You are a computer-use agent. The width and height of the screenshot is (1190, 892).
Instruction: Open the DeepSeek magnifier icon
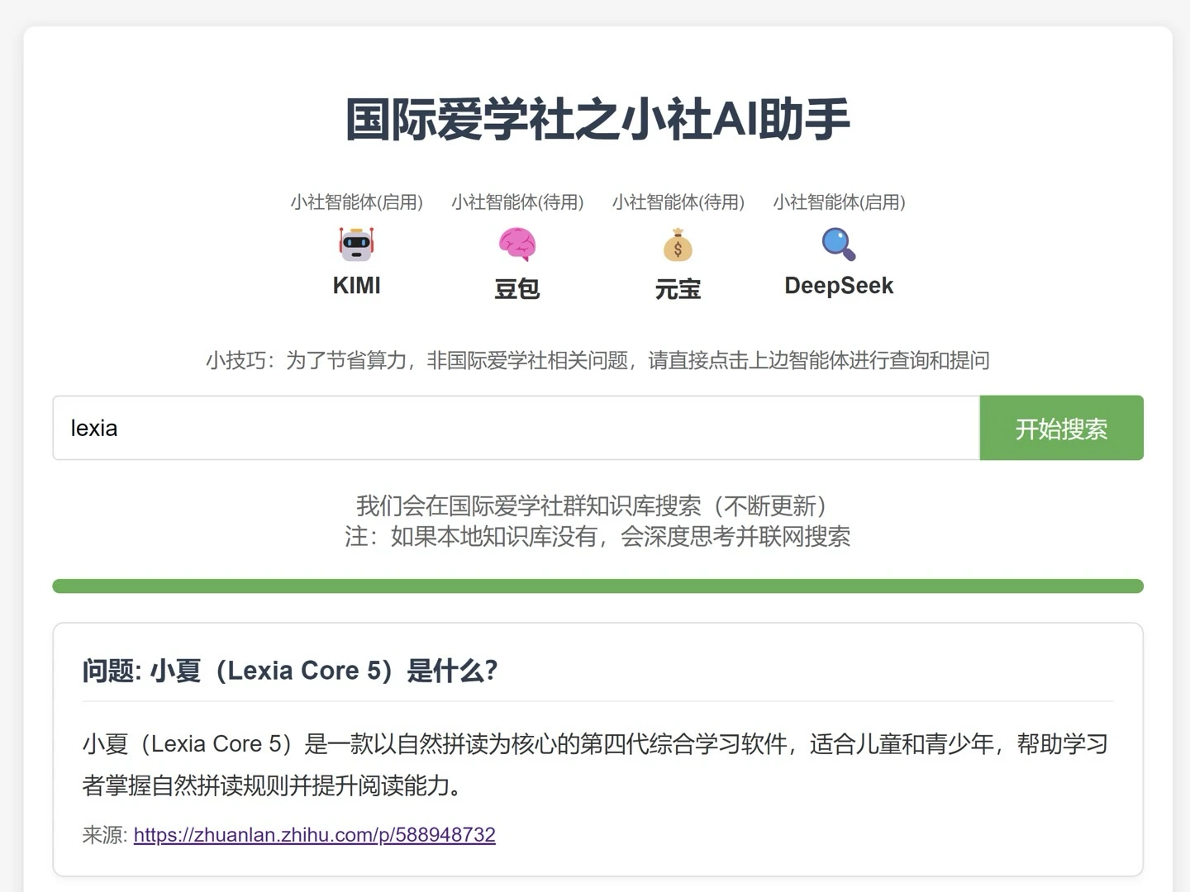(839, 244)
